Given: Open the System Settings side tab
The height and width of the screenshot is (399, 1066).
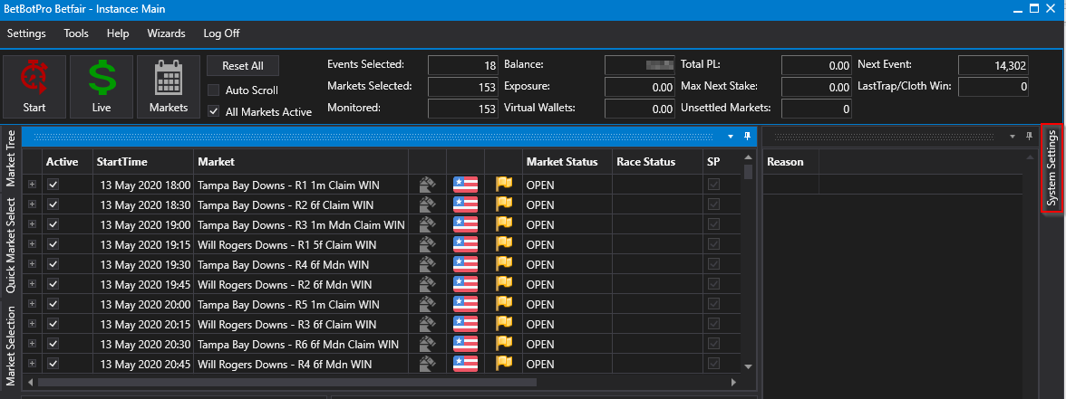Looking at the screenshot, I should click(1051, 168).
